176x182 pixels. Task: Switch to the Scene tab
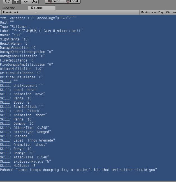coord(9,8)
